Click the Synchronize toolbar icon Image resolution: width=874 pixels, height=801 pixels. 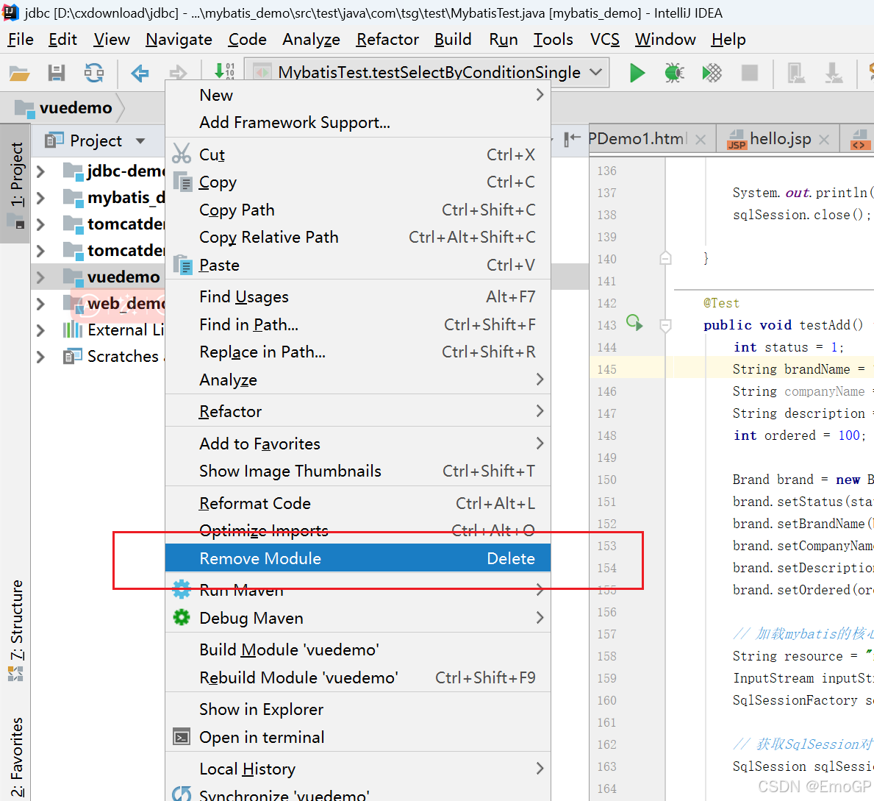(93, 73)
